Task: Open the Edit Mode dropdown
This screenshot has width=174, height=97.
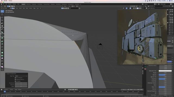Action: coord(5,8)
